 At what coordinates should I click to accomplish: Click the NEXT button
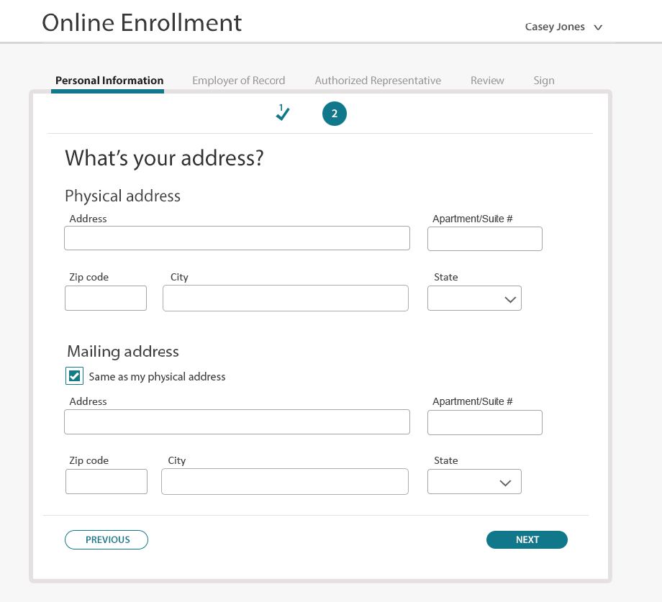click(x=527, y=539)
